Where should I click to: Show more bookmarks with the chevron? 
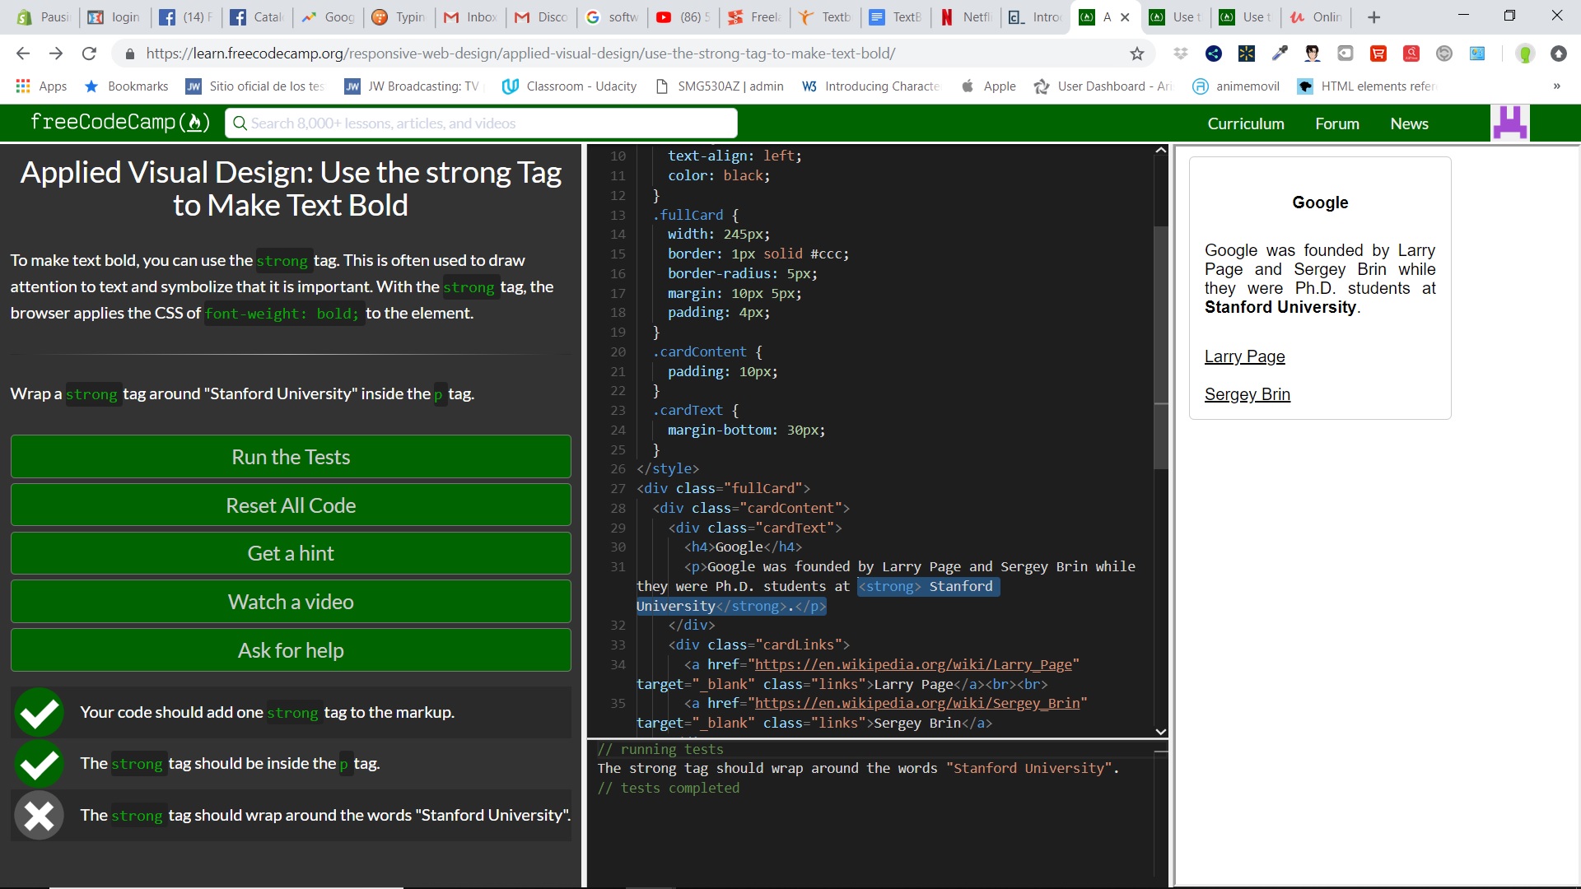pos(1556,86)
